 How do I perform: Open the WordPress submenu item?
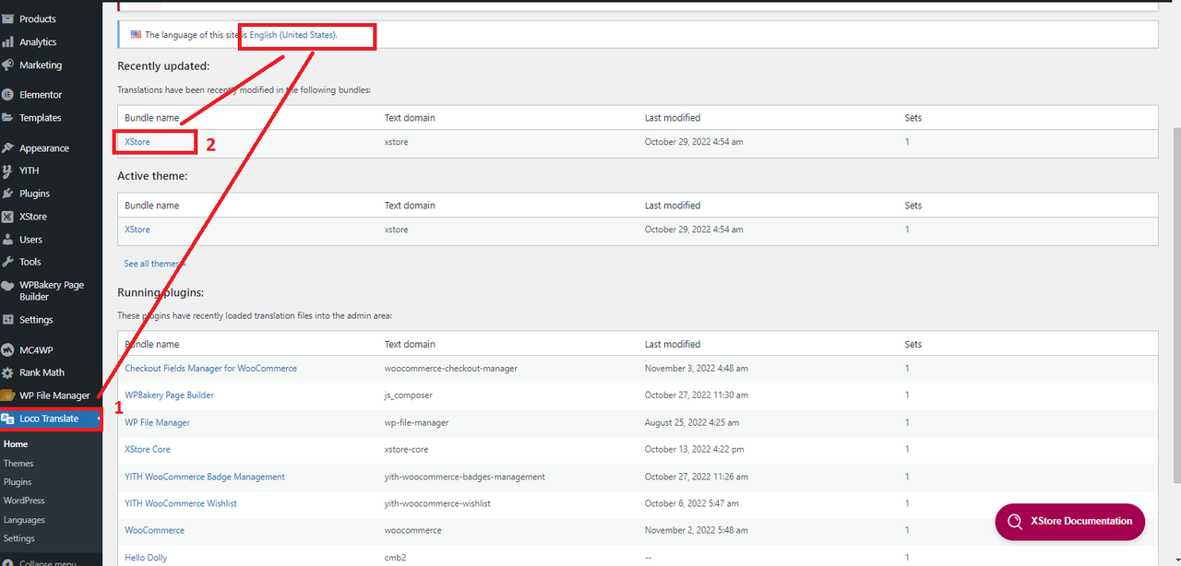tap(24, 501)
